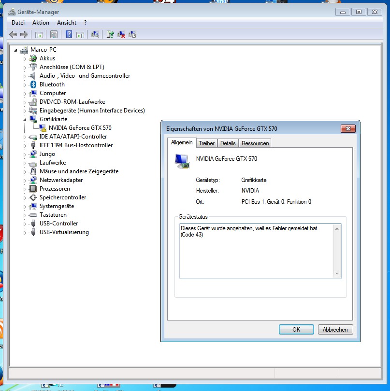Click the USB-Controller plug icon
Viewport: 390px width, 391px height.
click(x=33, y=223)
